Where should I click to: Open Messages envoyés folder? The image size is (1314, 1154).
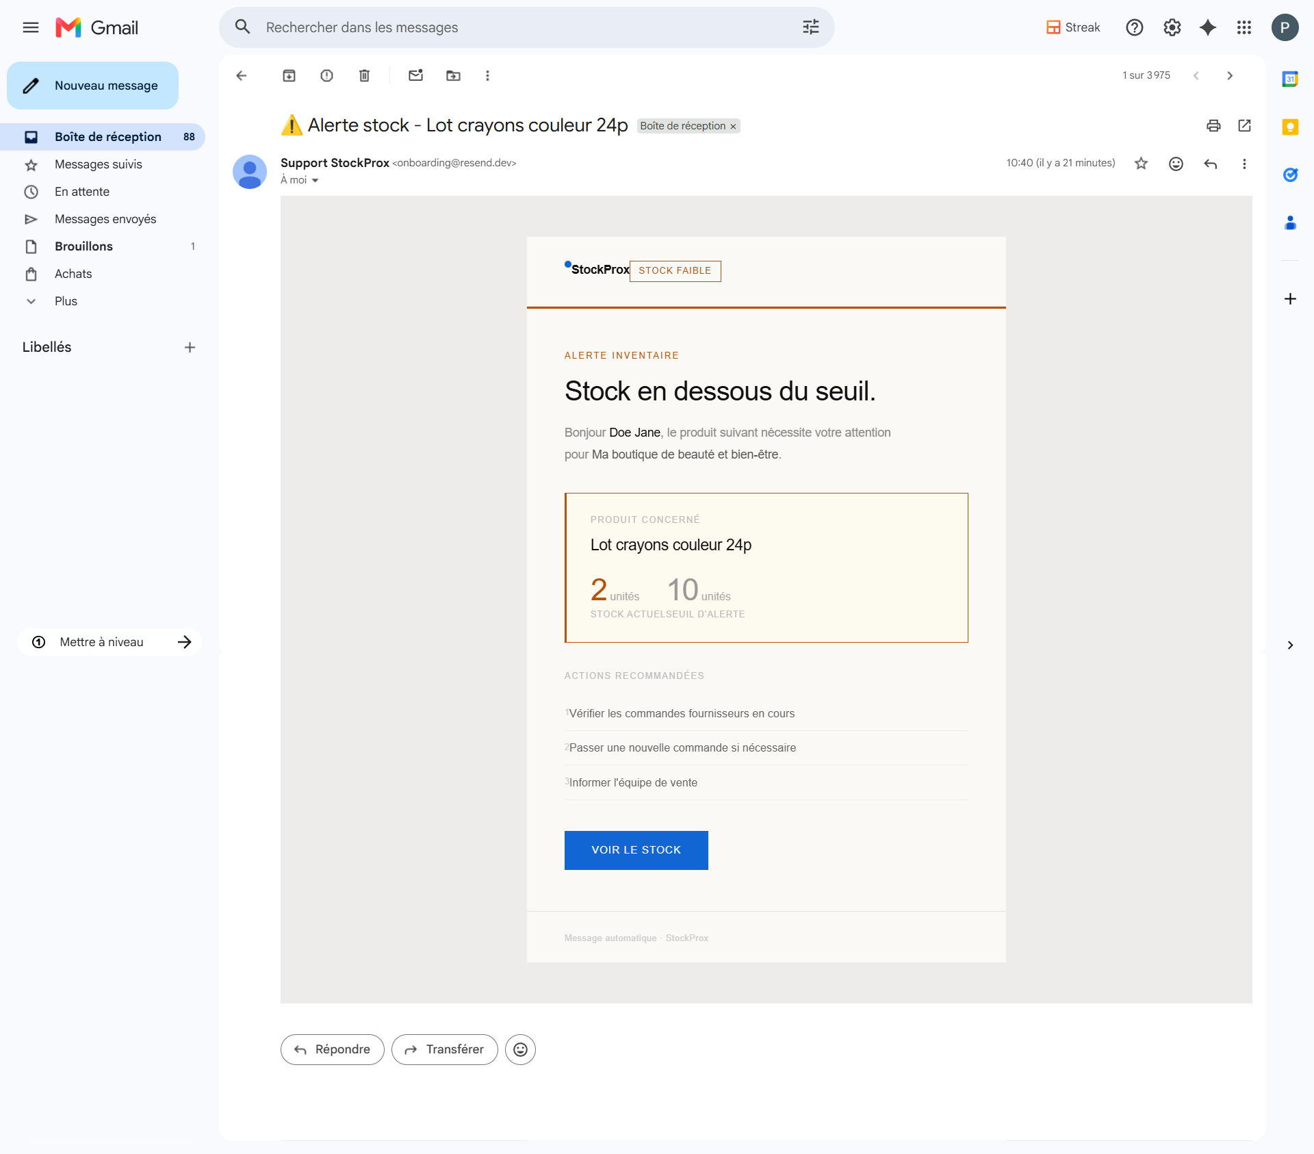pyautogui.click(x=103, y=219)
